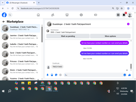Click More options button
Image resolution: width=136 pixels, height=102 pixels.
[x=110, y=36]
